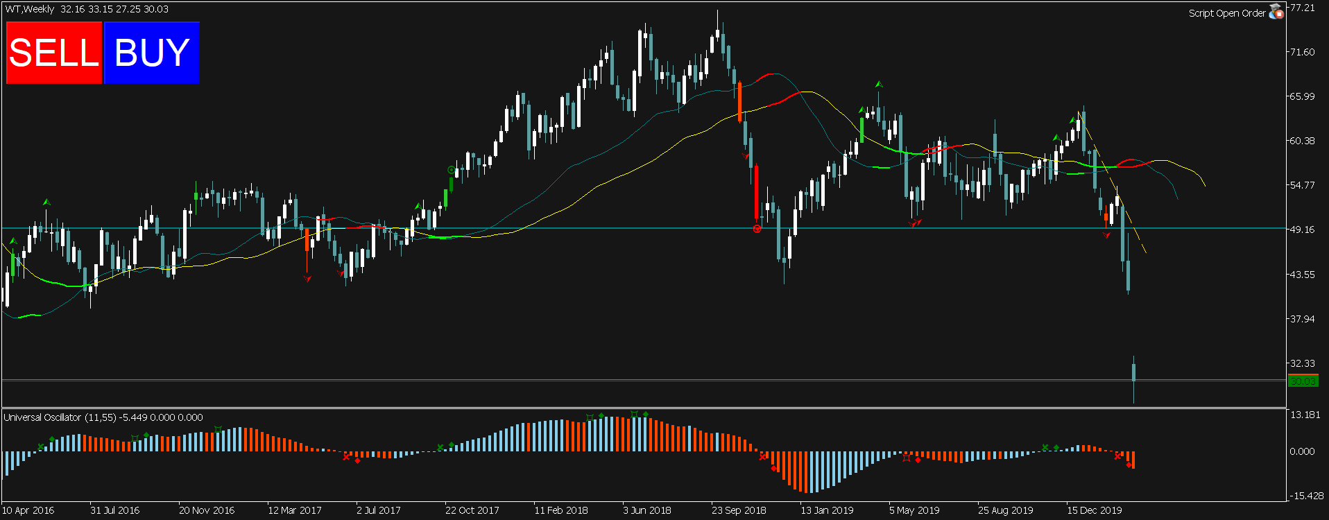
Task: Click the Script Open Order stop icon
Action: pos(1276,12)
